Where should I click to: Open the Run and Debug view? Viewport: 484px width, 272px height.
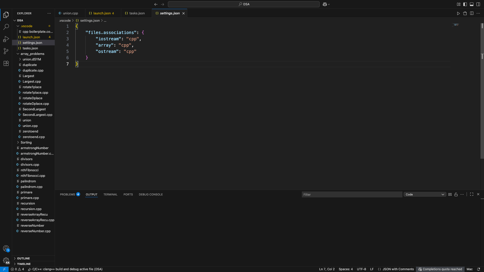click(x=6, y=39)
